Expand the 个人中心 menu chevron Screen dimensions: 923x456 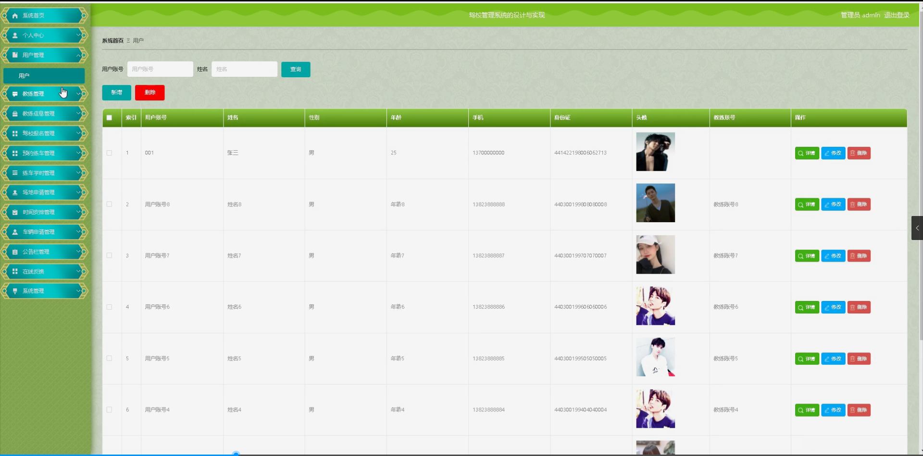[x=78, y=35]
